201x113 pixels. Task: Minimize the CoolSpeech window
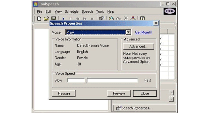click(163, 4)
